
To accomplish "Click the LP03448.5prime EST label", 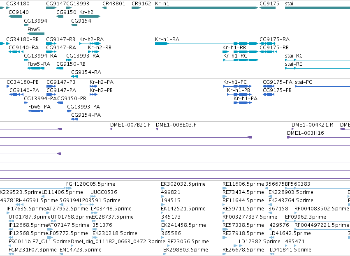I will 111,209.
